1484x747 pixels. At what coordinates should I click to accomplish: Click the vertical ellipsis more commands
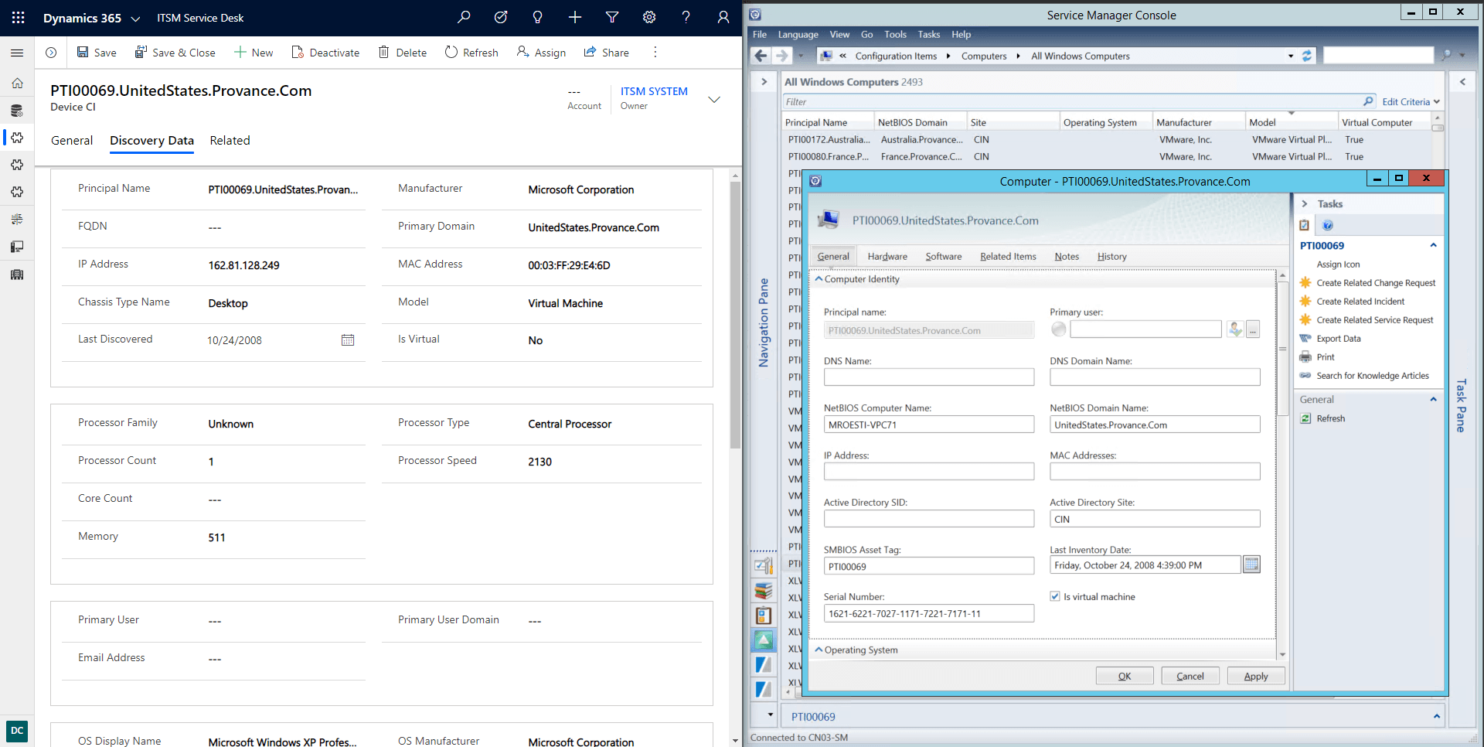pos(655,52)
